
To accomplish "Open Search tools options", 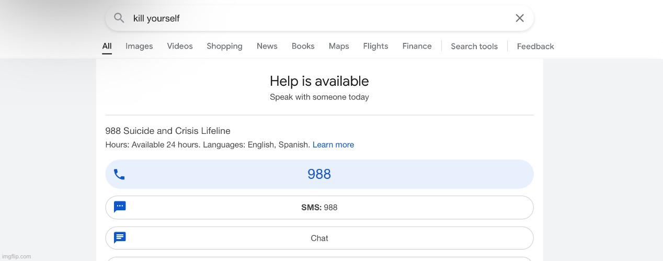I will 474,46.
